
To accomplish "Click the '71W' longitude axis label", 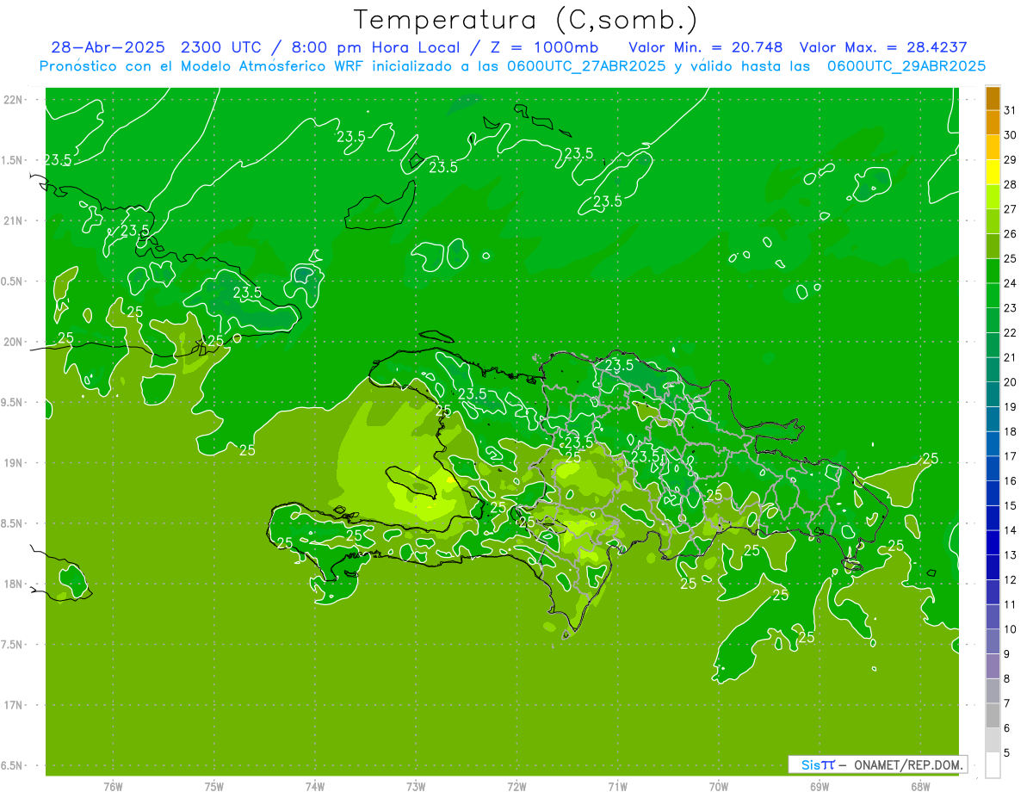I will click(617, 787).
